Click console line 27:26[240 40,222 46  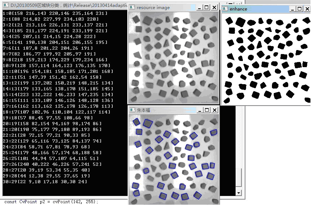pyautogui.click(x=52, y=164)
